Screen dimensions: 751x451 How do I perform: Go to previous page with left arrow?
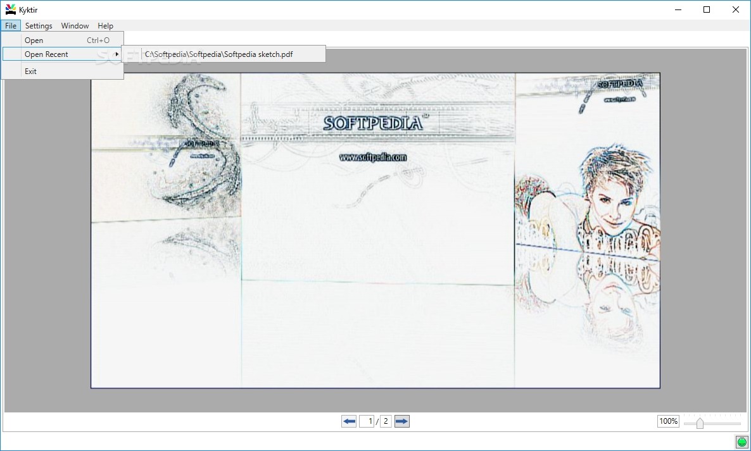[x=349, y=421]
